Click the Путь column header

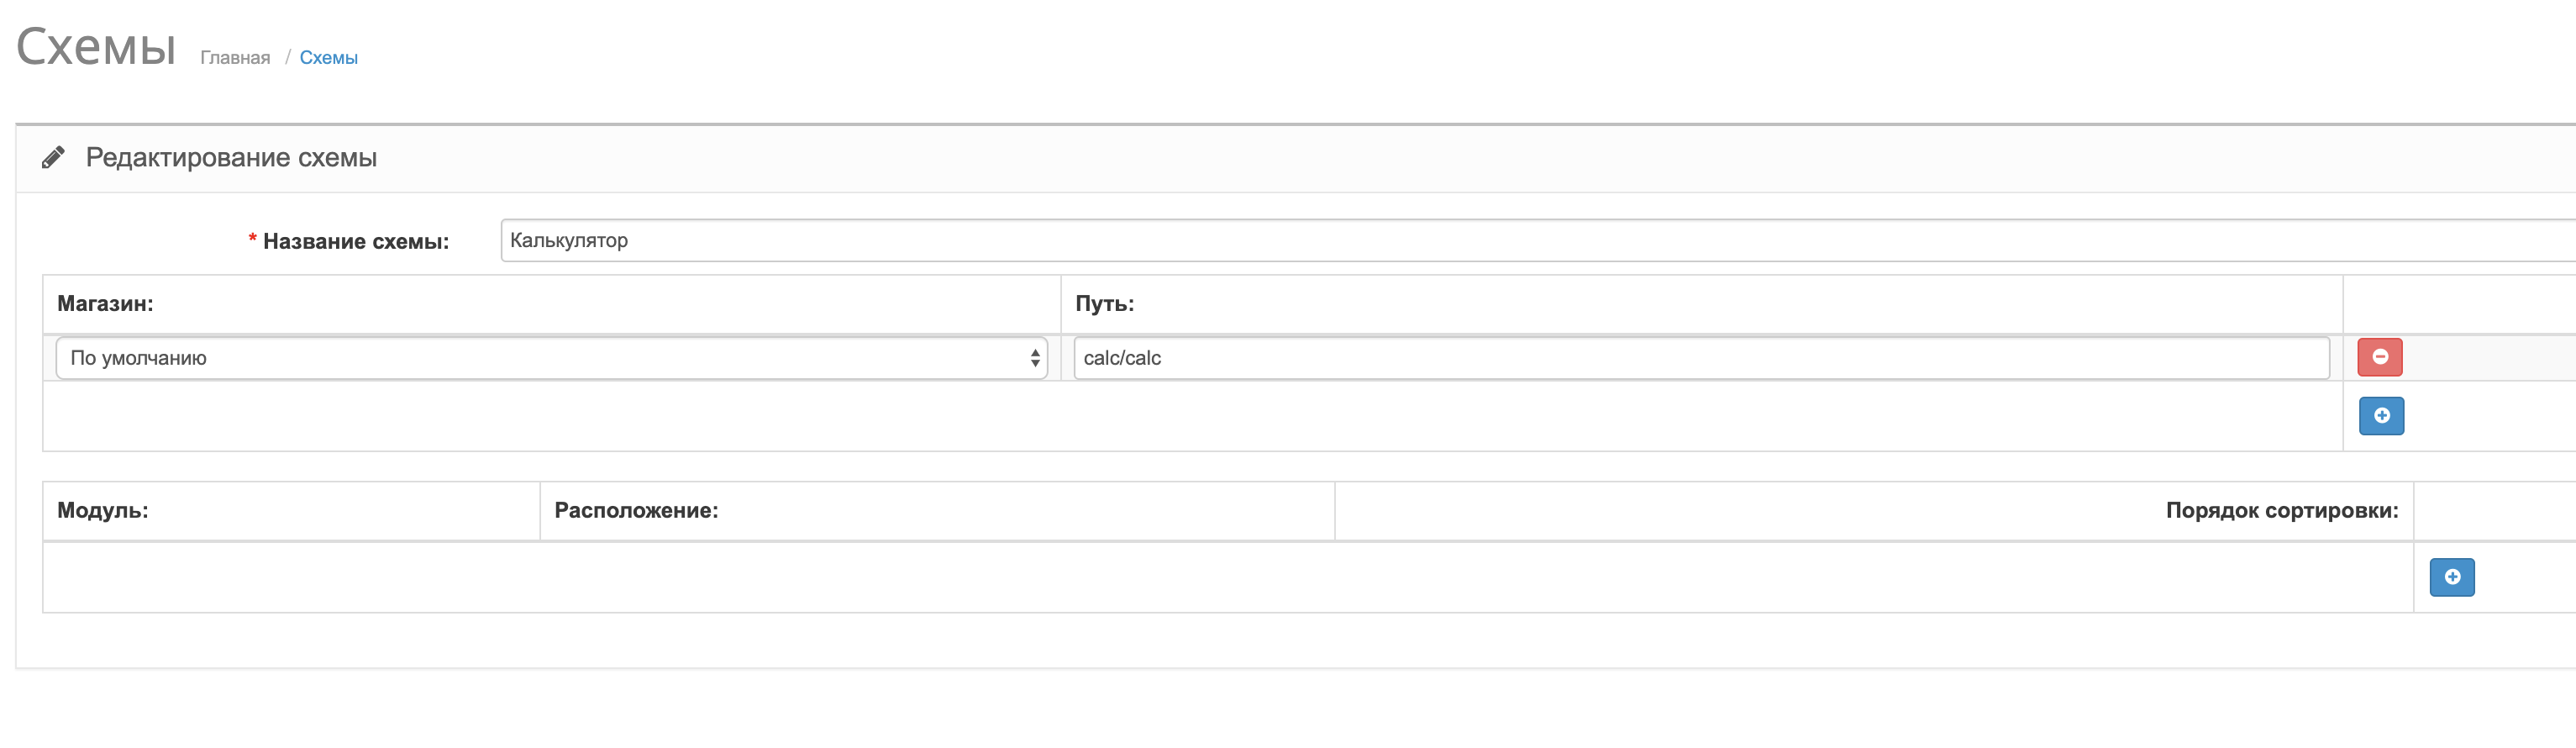point(1104,304)
